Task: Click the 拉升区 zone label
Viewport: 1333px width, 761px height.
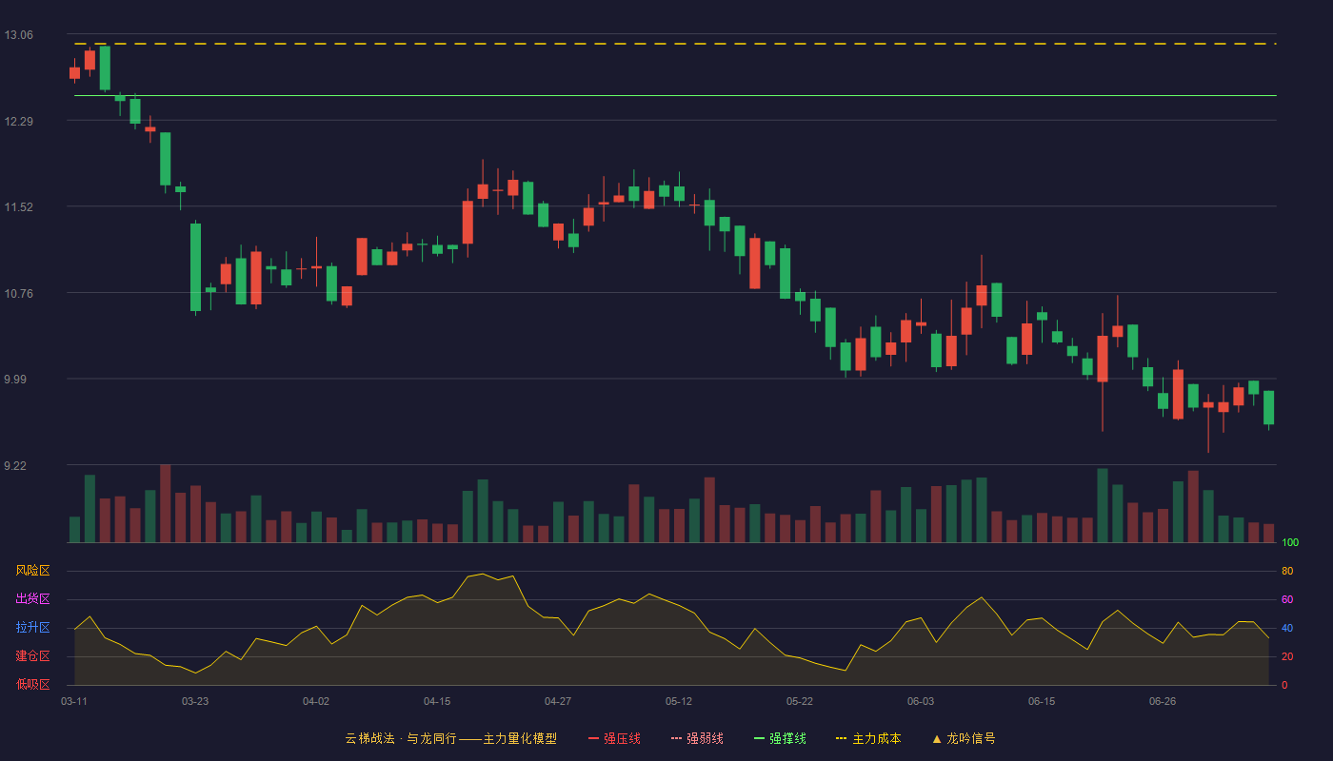Action: tap(32, 628)
